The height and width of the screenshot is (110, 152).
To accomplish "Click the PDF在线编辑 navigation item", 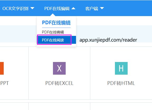I will point(57,8).
